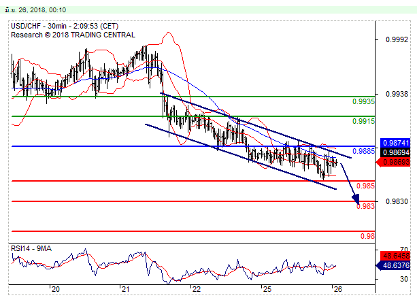Click the 0.9938 price axis label

coord(397,94)
